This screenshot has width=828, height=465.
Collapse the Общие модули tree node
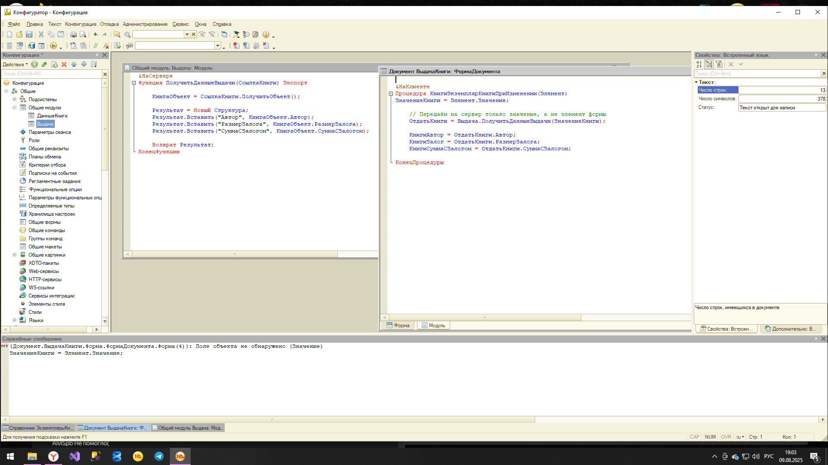[14, 108]
